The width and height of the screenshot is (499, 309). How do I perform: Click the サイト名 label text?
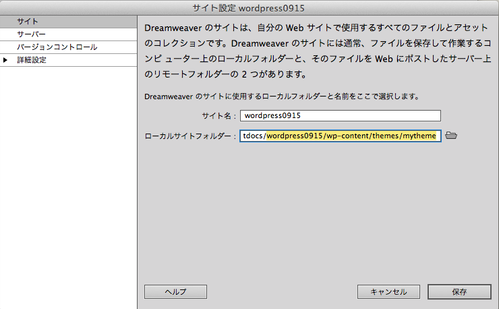click(218, 115)
